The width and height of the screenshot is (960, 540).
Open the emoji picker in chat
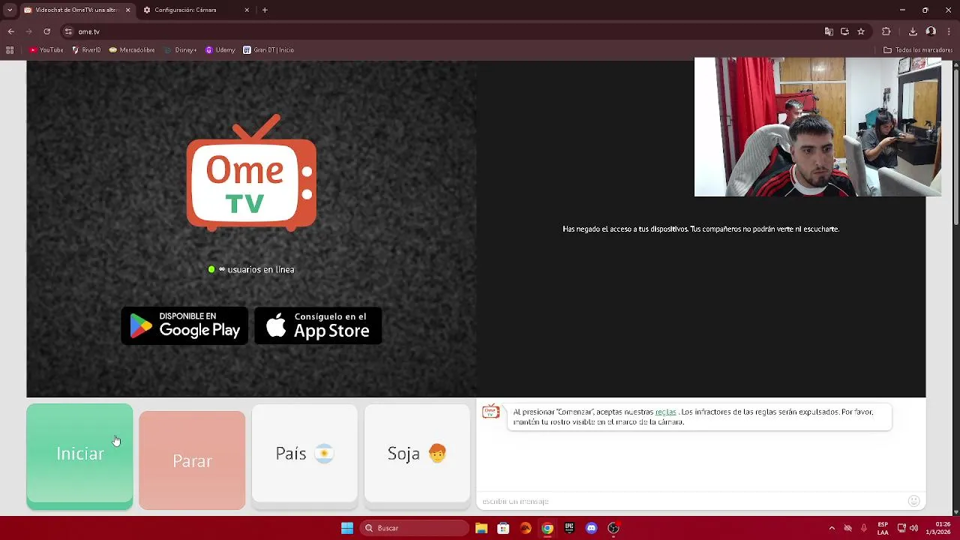click(x=913, y=501)
